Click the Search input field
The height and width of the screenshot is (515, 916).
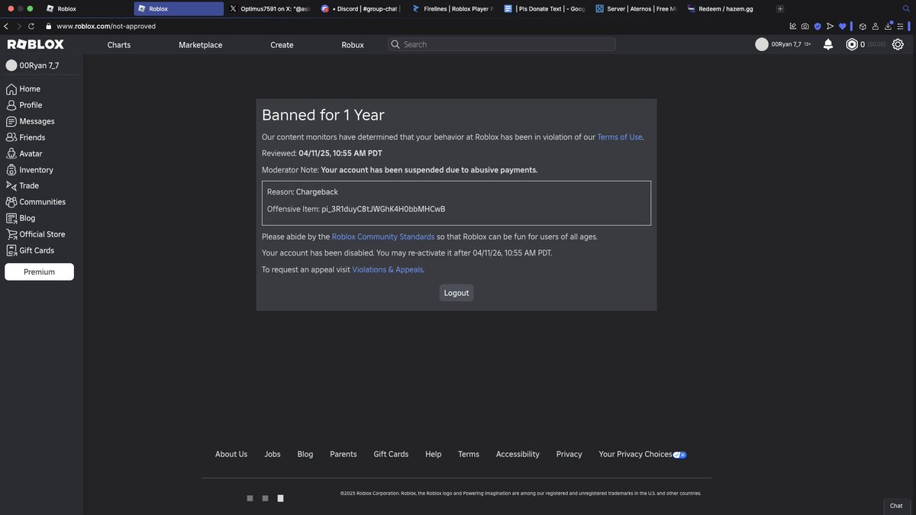click(502, 44)
